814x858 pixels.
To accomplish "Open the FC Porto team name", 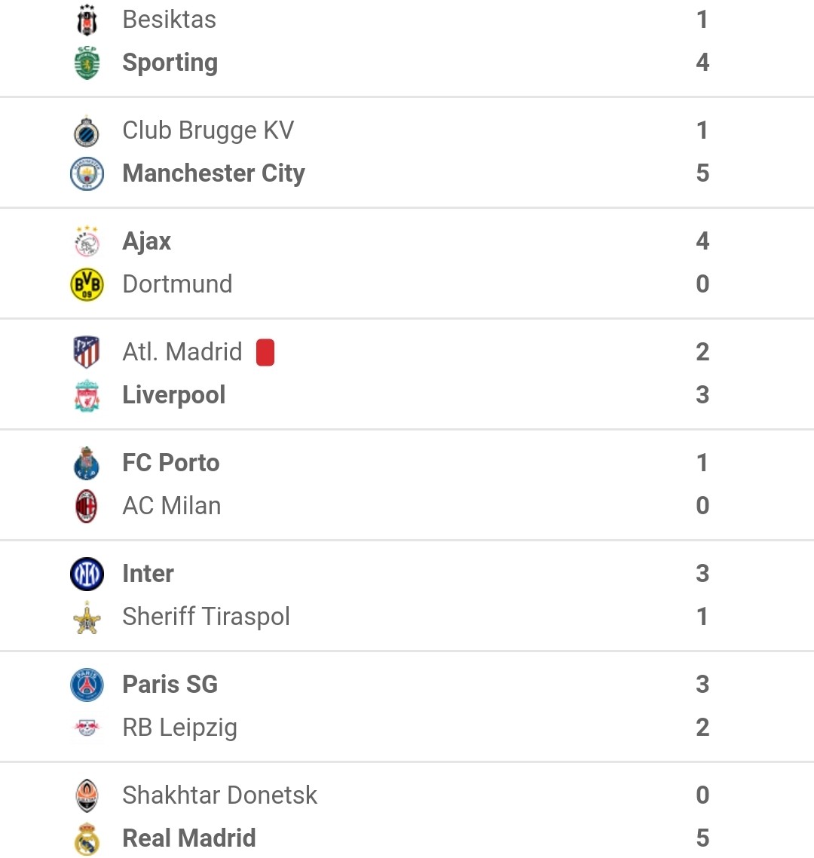I will pyautogui.click(x=170, y=463).
